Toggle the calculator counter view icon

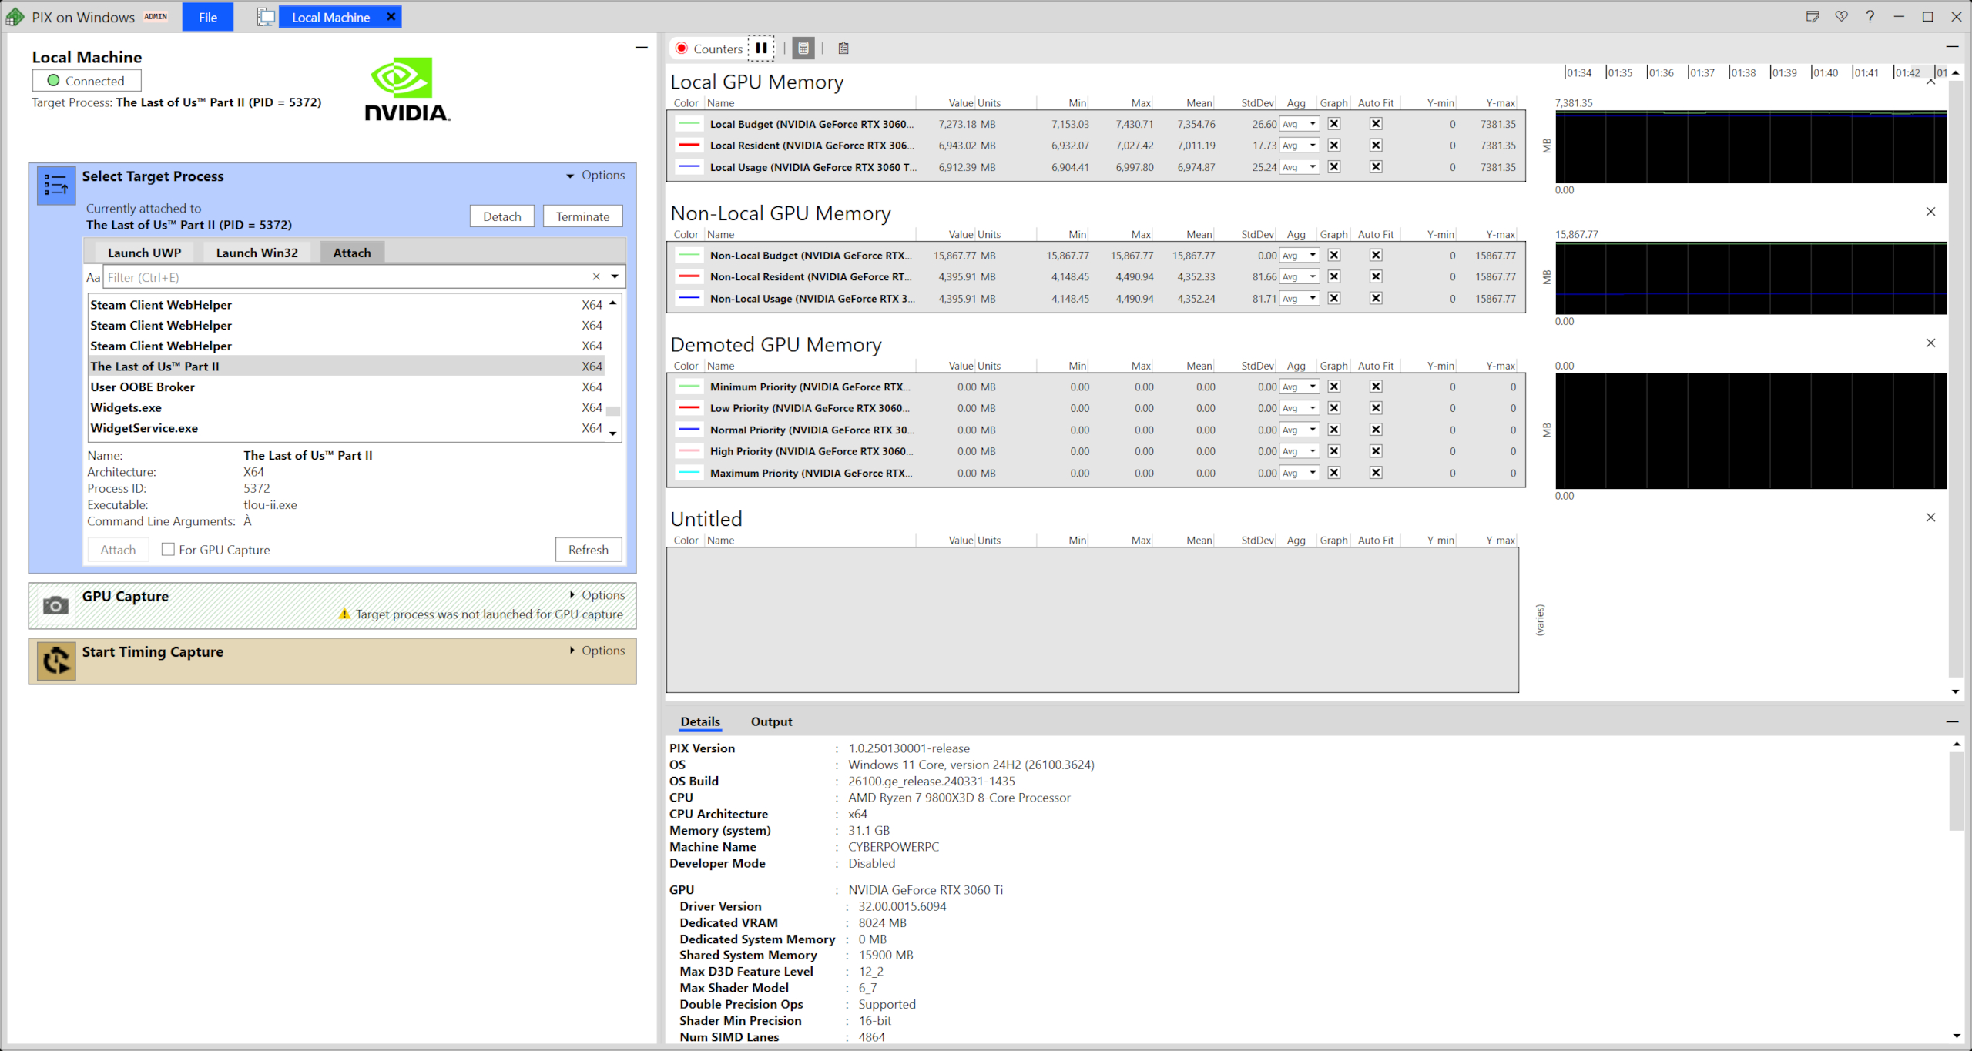pyautogui.click(x=803, y=49)
